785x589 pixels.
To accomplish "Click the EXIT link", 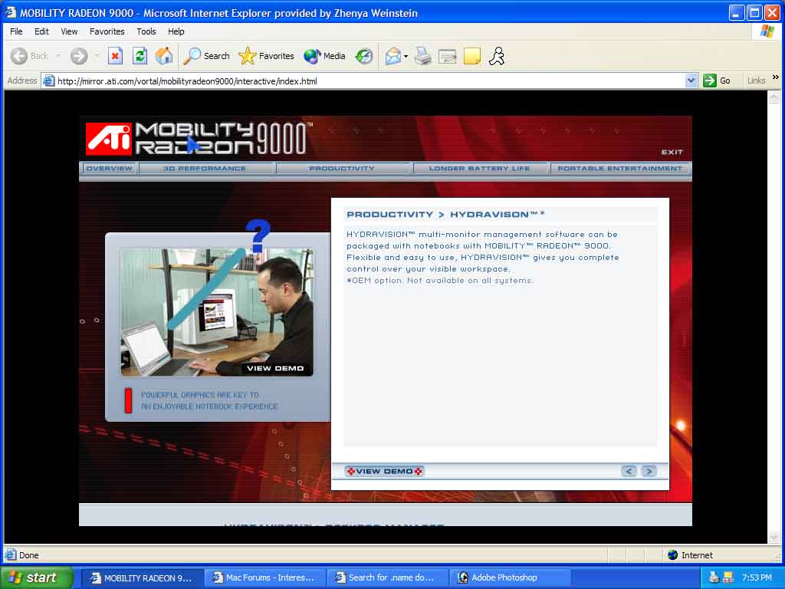I will 672,152.
